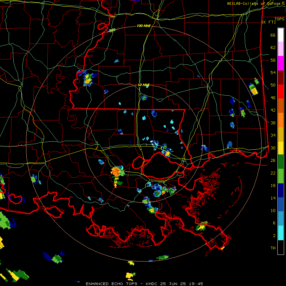Image resolution: width=286 pixels, height=286 pixels.
Task: Click the 66 legend value
Action: [x=273, y=35]
